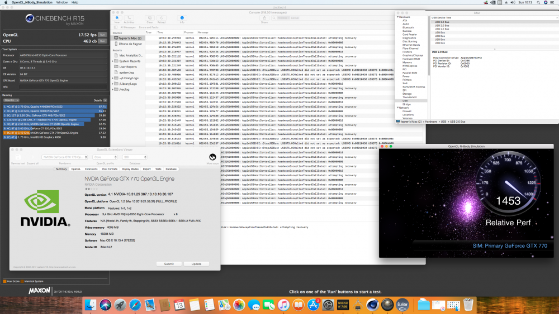The width and height of the screenshot is (559, 314).
Task: Open Launchpad from the Dock
Action: [120, 305]
